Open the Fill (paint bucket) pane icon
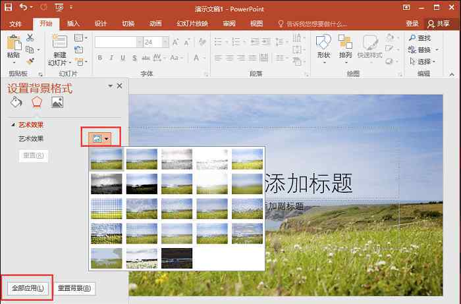This screenshot has width=461, height=304. [16, 102]
